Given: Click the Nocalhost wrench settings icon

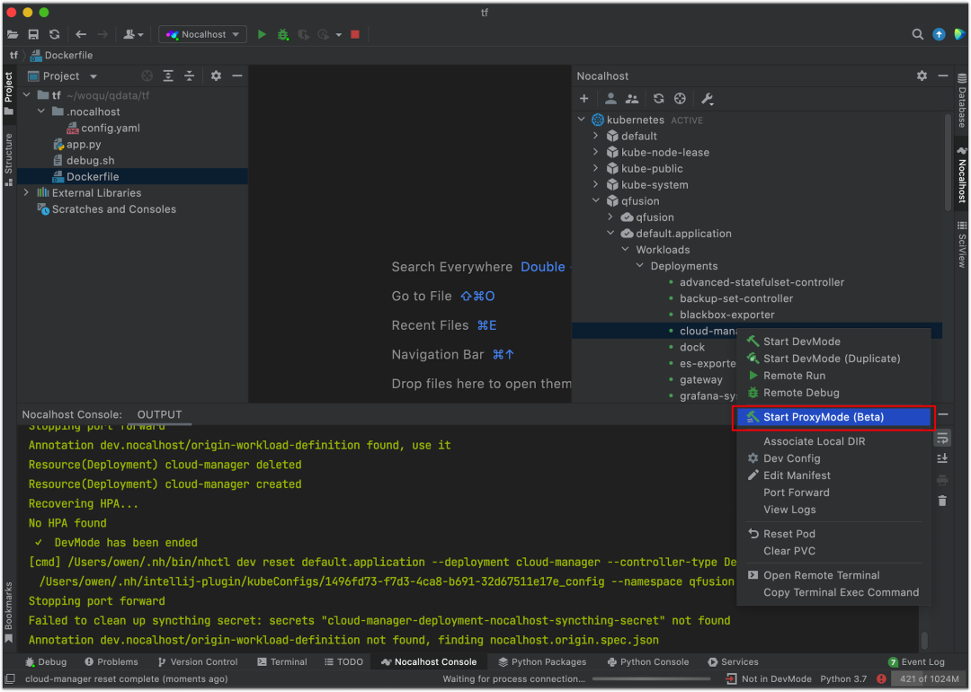Looking at the screenshot, I should coord(708,99).
